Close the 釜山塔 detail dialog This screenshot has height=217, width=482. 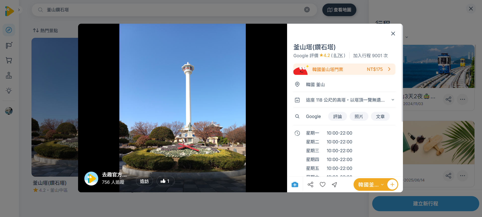(393, 34)
